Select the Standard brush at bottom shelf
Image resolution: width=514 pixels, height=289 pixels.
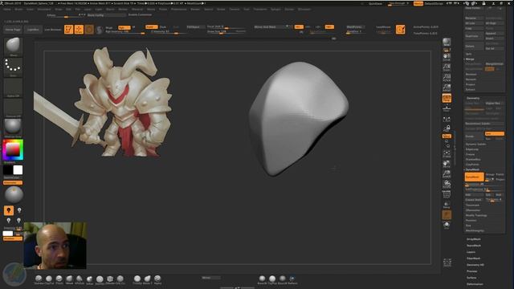[39, 279]
